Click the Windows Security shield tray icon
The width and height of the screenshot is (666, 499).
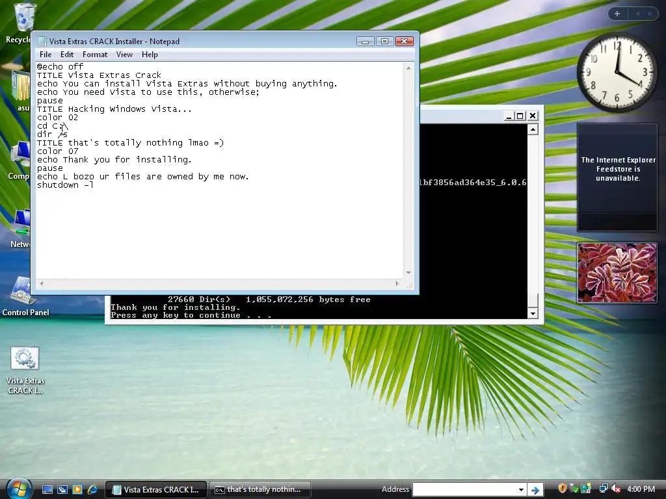563,489
